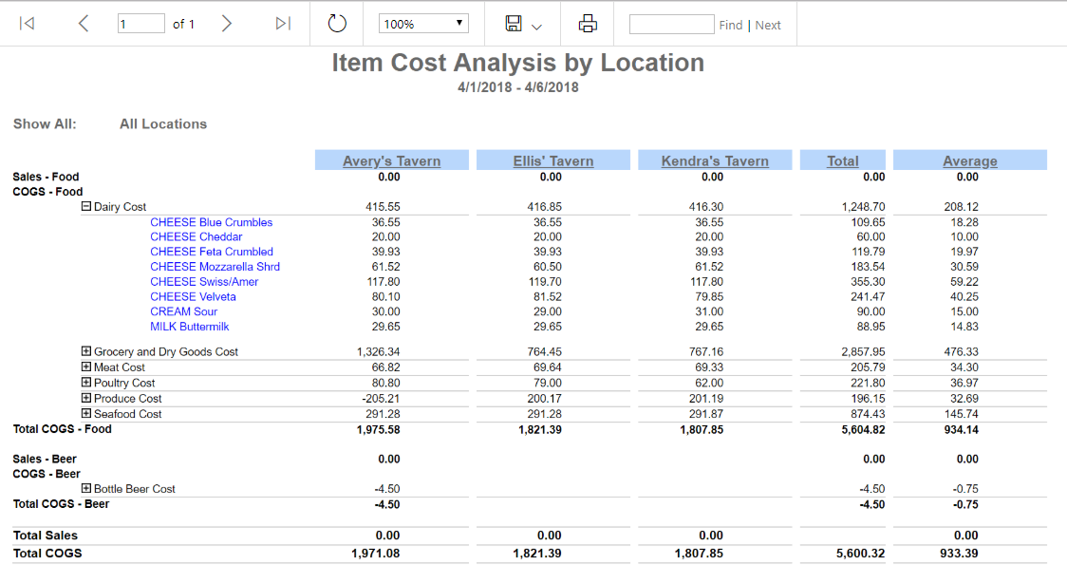Open CHEESE Mozzarella Shrd item

coord(215,267)
